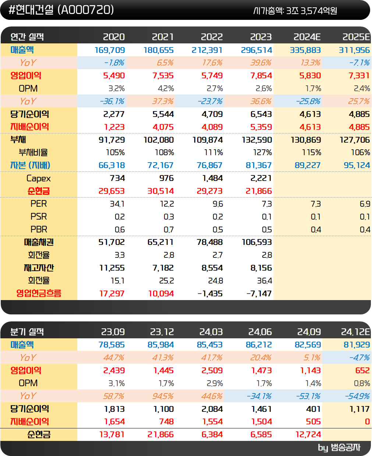Click the '재고자산' row label
This screenshot has width=372, height=456.
coord(39,268)
